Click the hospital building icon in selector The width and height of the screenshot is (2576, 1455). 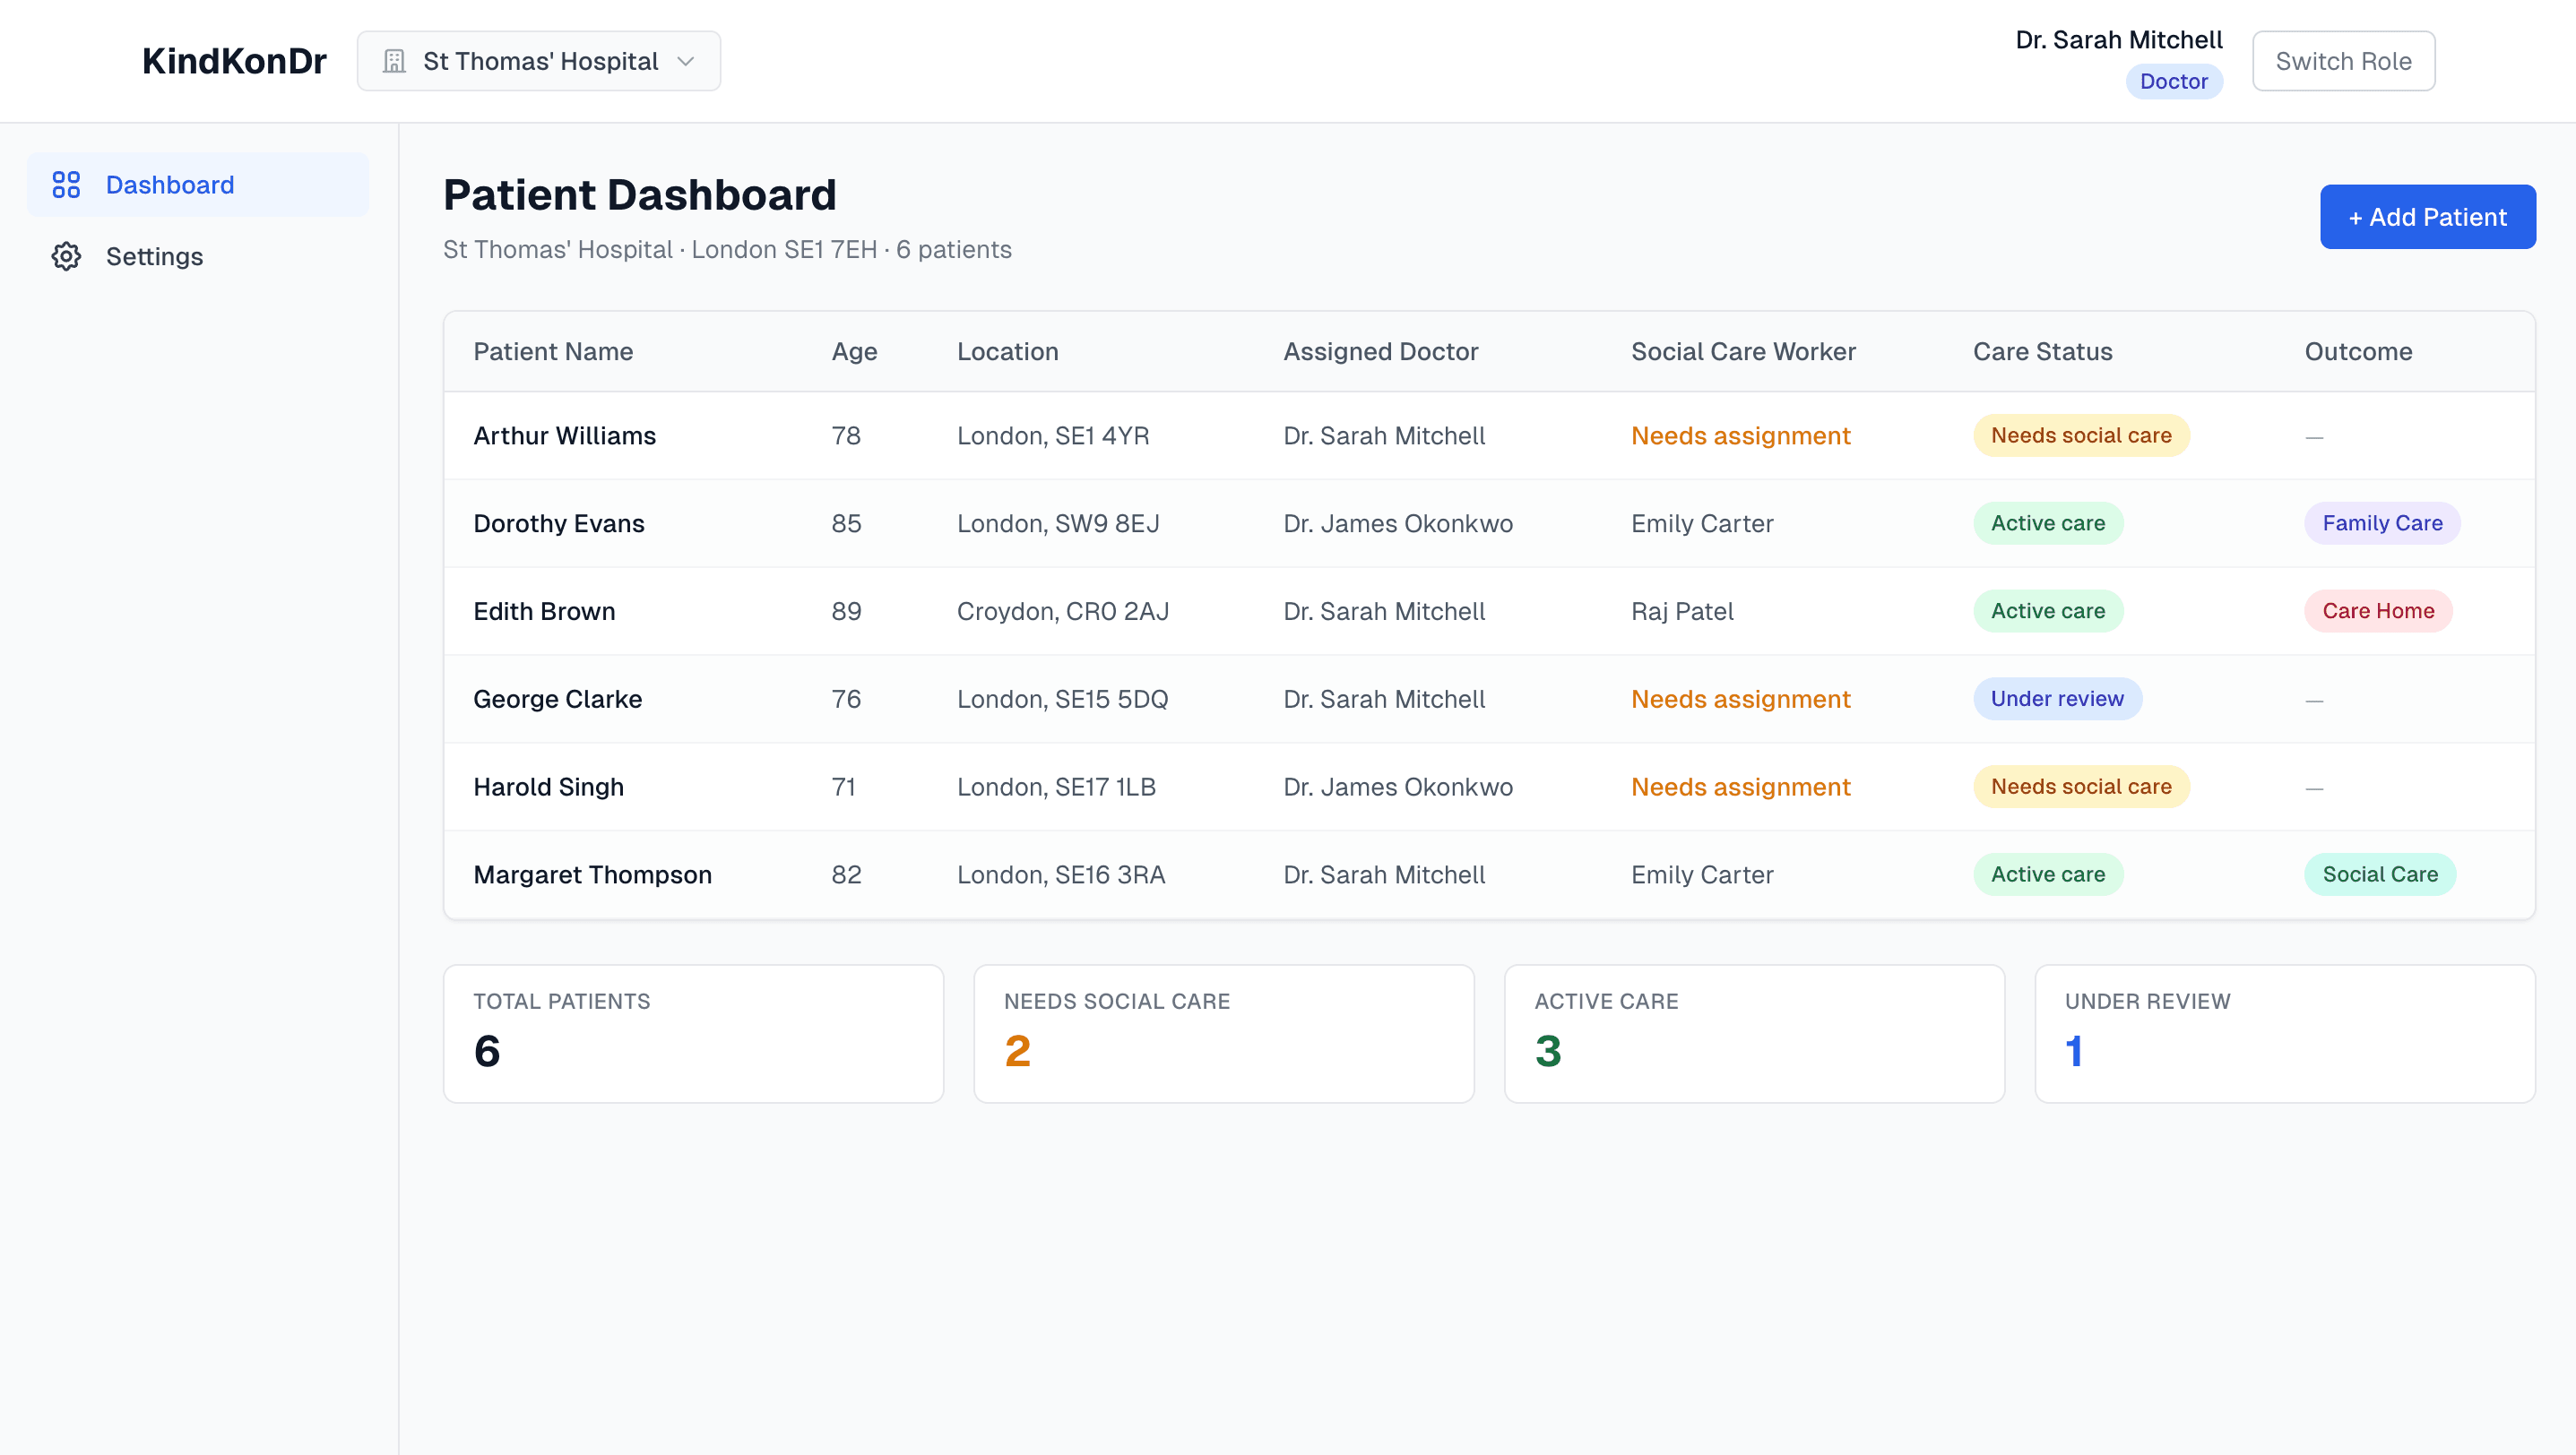click(394, 62)
